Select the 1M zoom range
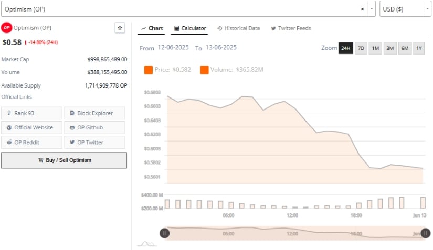Viewport: 433px width, 250px height. click(375, 48)
